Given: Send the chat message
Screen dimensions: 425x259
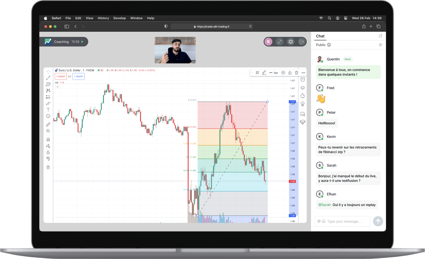Looking at the screenshot, I should coord(378,221).
